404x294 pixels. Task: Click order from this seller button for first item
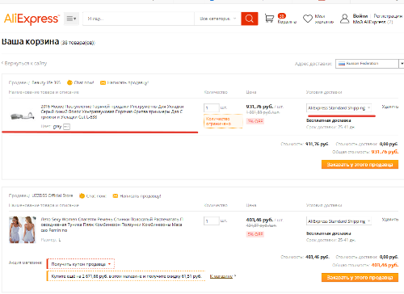tap(360, 165)
